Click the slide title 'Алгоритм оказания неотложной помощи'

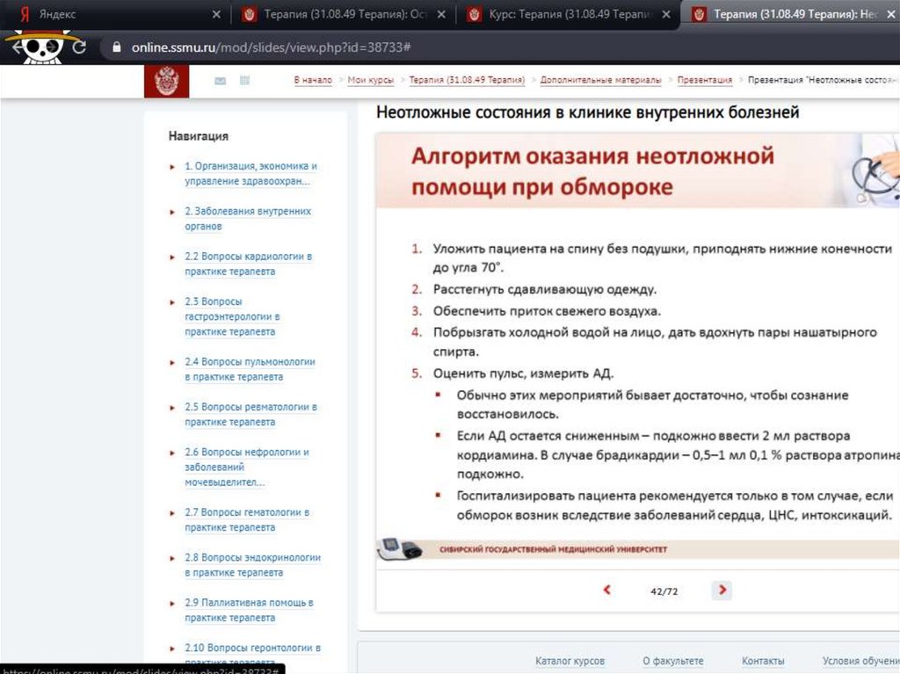pos(592,171)
